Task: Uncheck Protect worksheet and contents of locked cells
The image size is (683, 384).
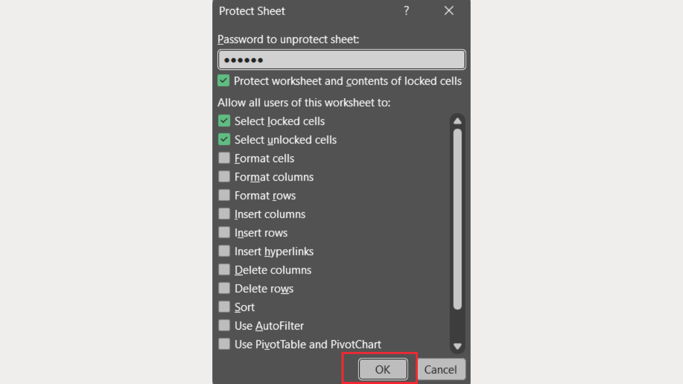Action: tap(224, 81)
